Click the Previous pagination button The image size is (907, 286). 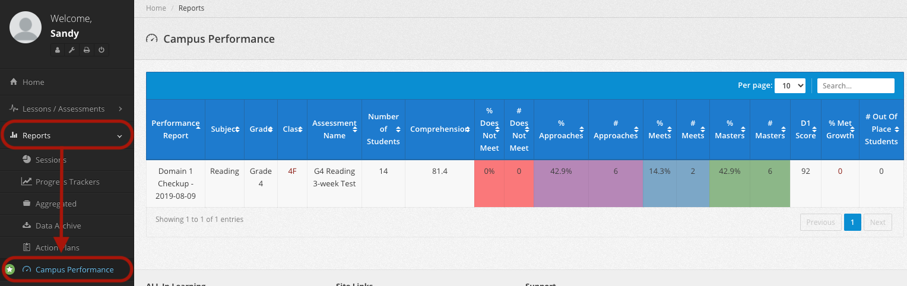coord(820,223)
